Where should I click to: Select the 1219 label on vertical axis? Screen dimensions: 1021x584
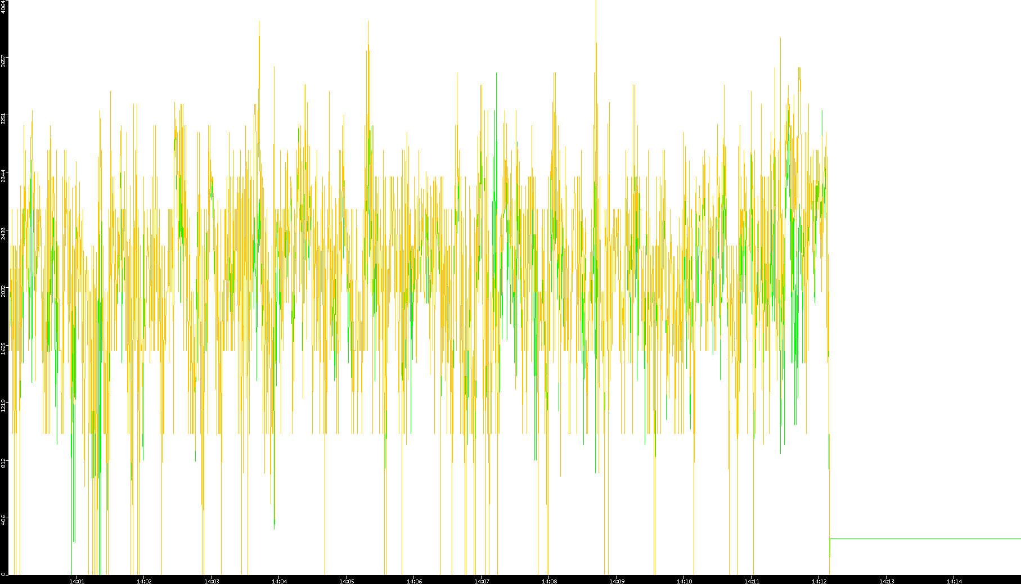(x=3, y=406)
